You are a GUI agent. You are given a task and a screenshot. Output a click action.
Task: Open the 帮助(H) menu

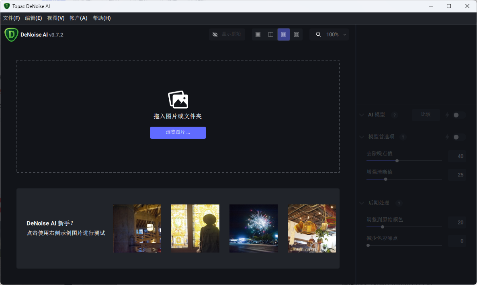point(102,18)
